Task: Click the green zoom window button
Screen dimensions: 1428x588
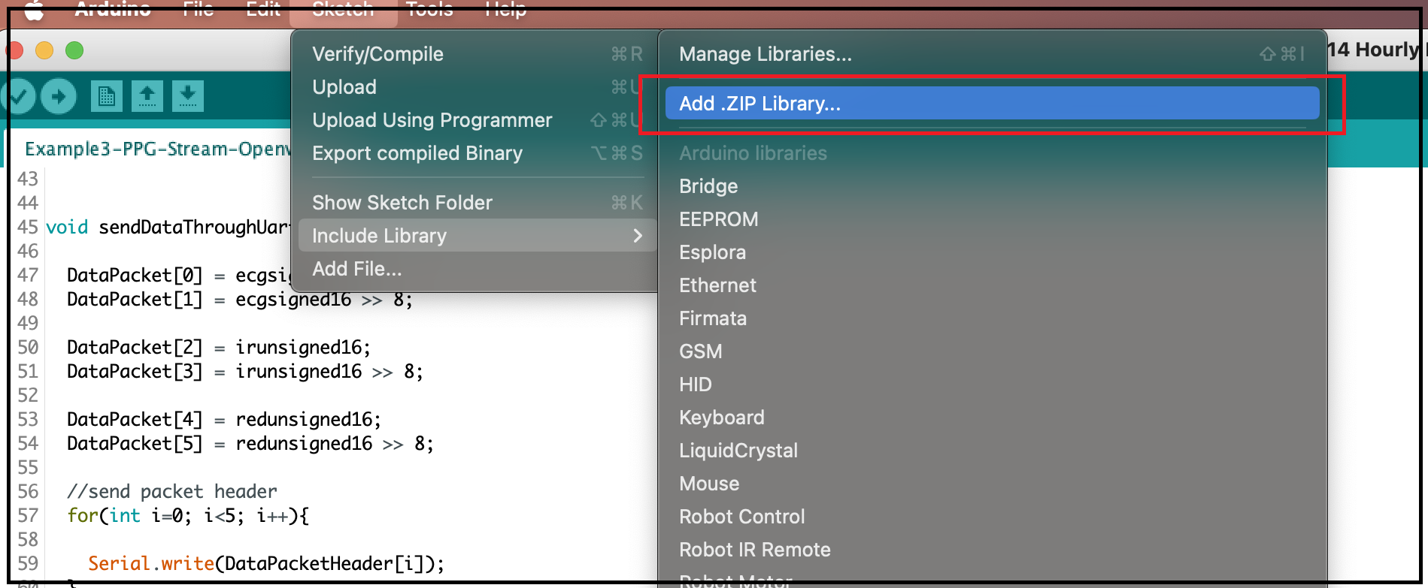Action: point(74,50)
